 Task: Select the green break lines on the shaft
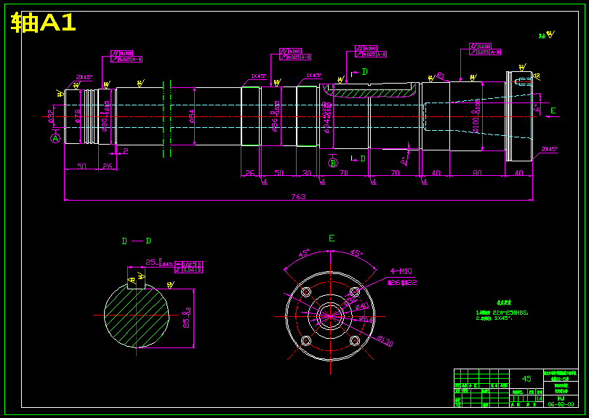point(167,118)
